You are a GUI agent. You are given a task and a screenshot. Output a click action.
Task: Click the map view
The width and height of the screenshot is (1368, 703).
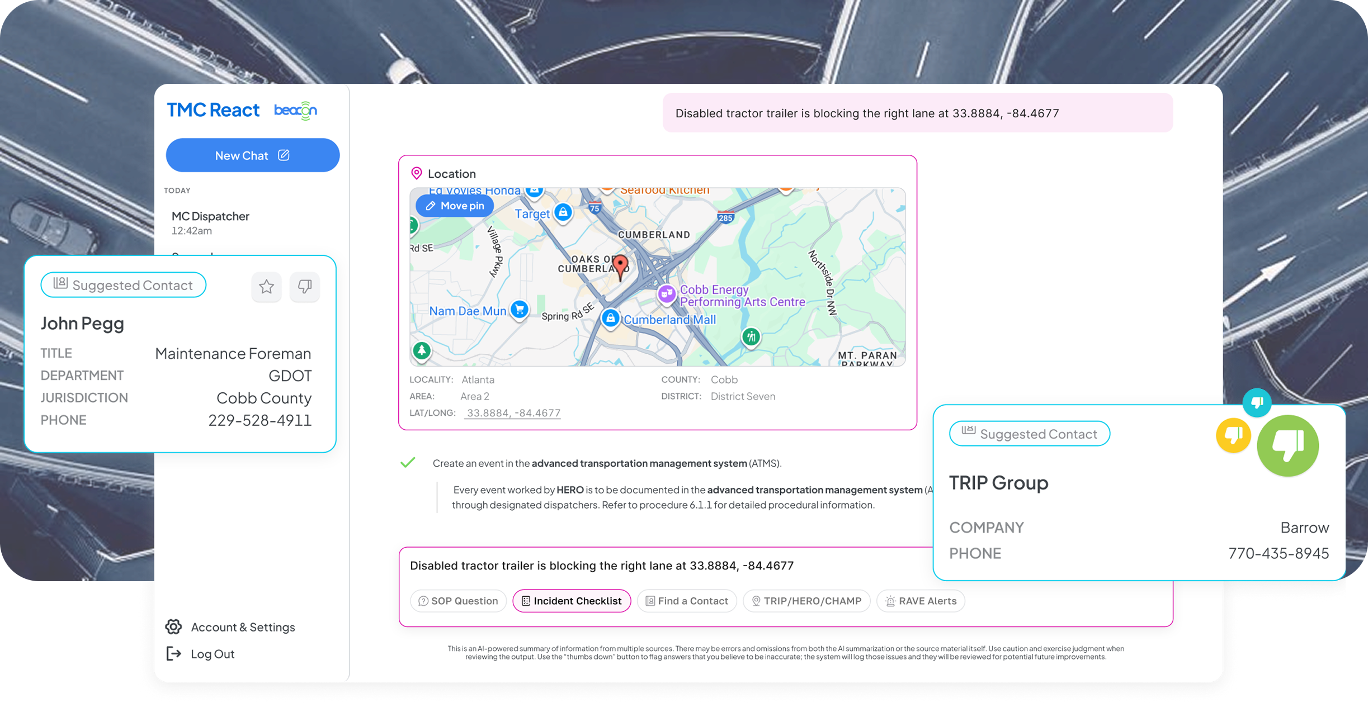tap(658, 277)
